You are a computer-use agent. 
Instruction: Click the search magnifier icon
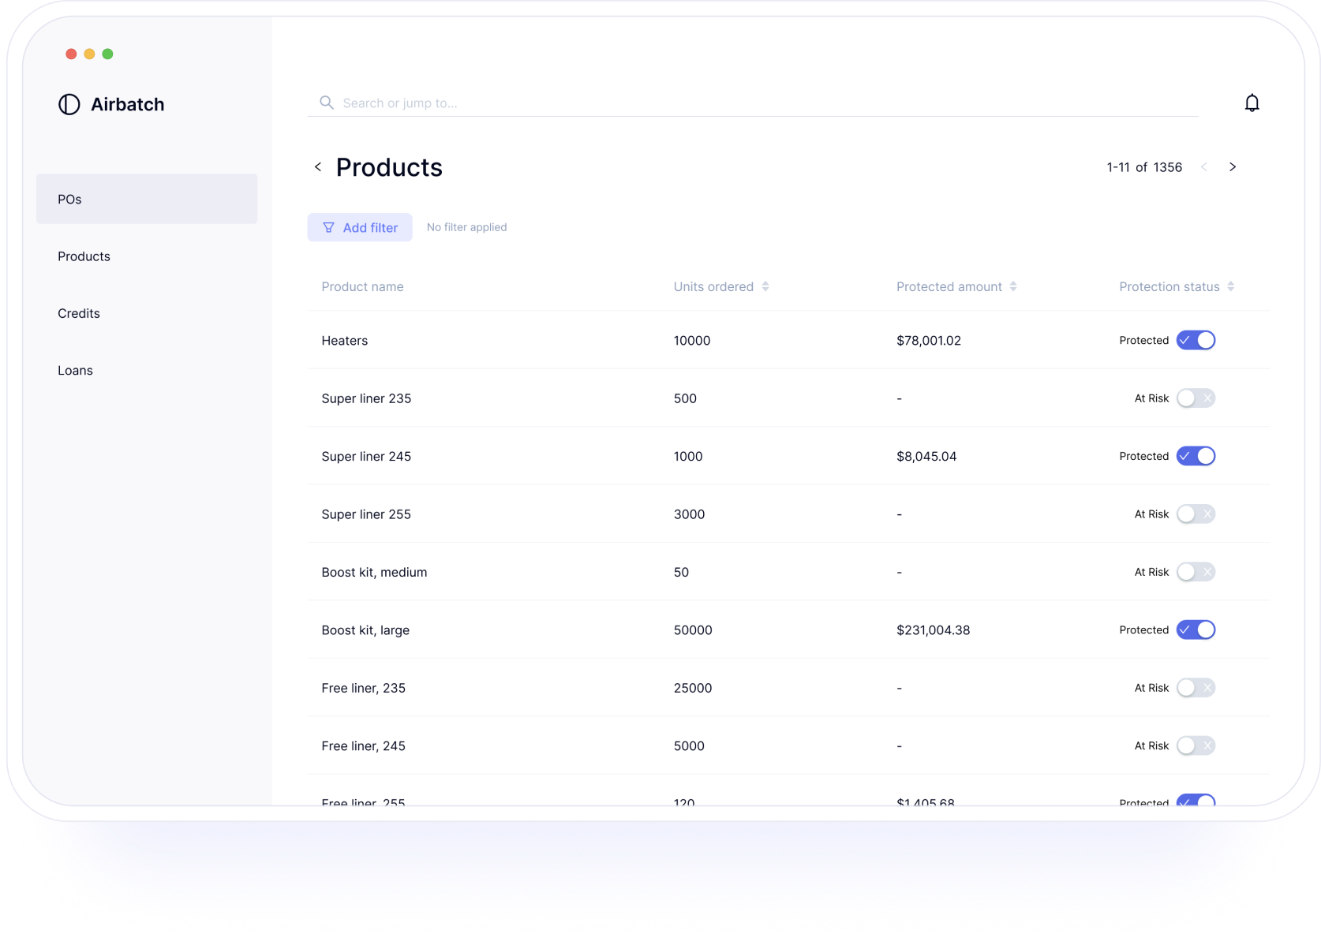pyautogui.click(x=326, y=103)
